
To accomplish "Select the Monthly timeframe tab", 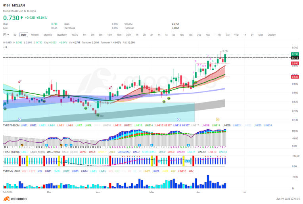I will (48, 35).
